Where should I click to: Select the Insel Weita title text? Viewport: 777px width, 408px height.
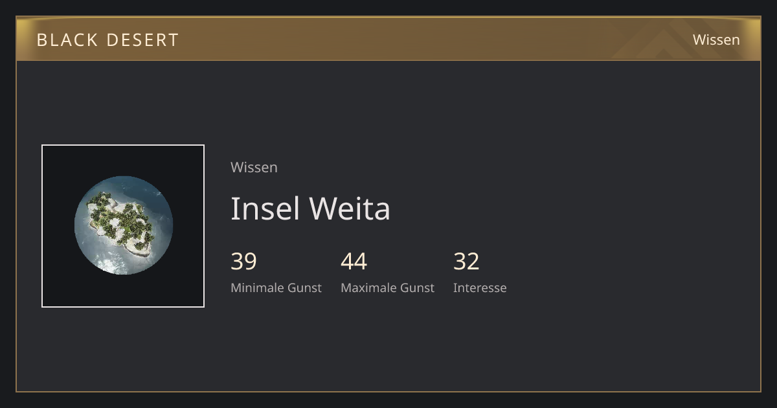click(310, 209)
